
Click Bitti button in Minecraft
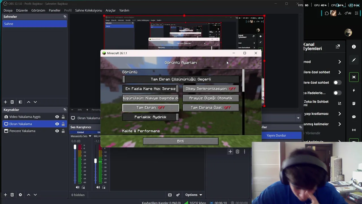[181, 141]
